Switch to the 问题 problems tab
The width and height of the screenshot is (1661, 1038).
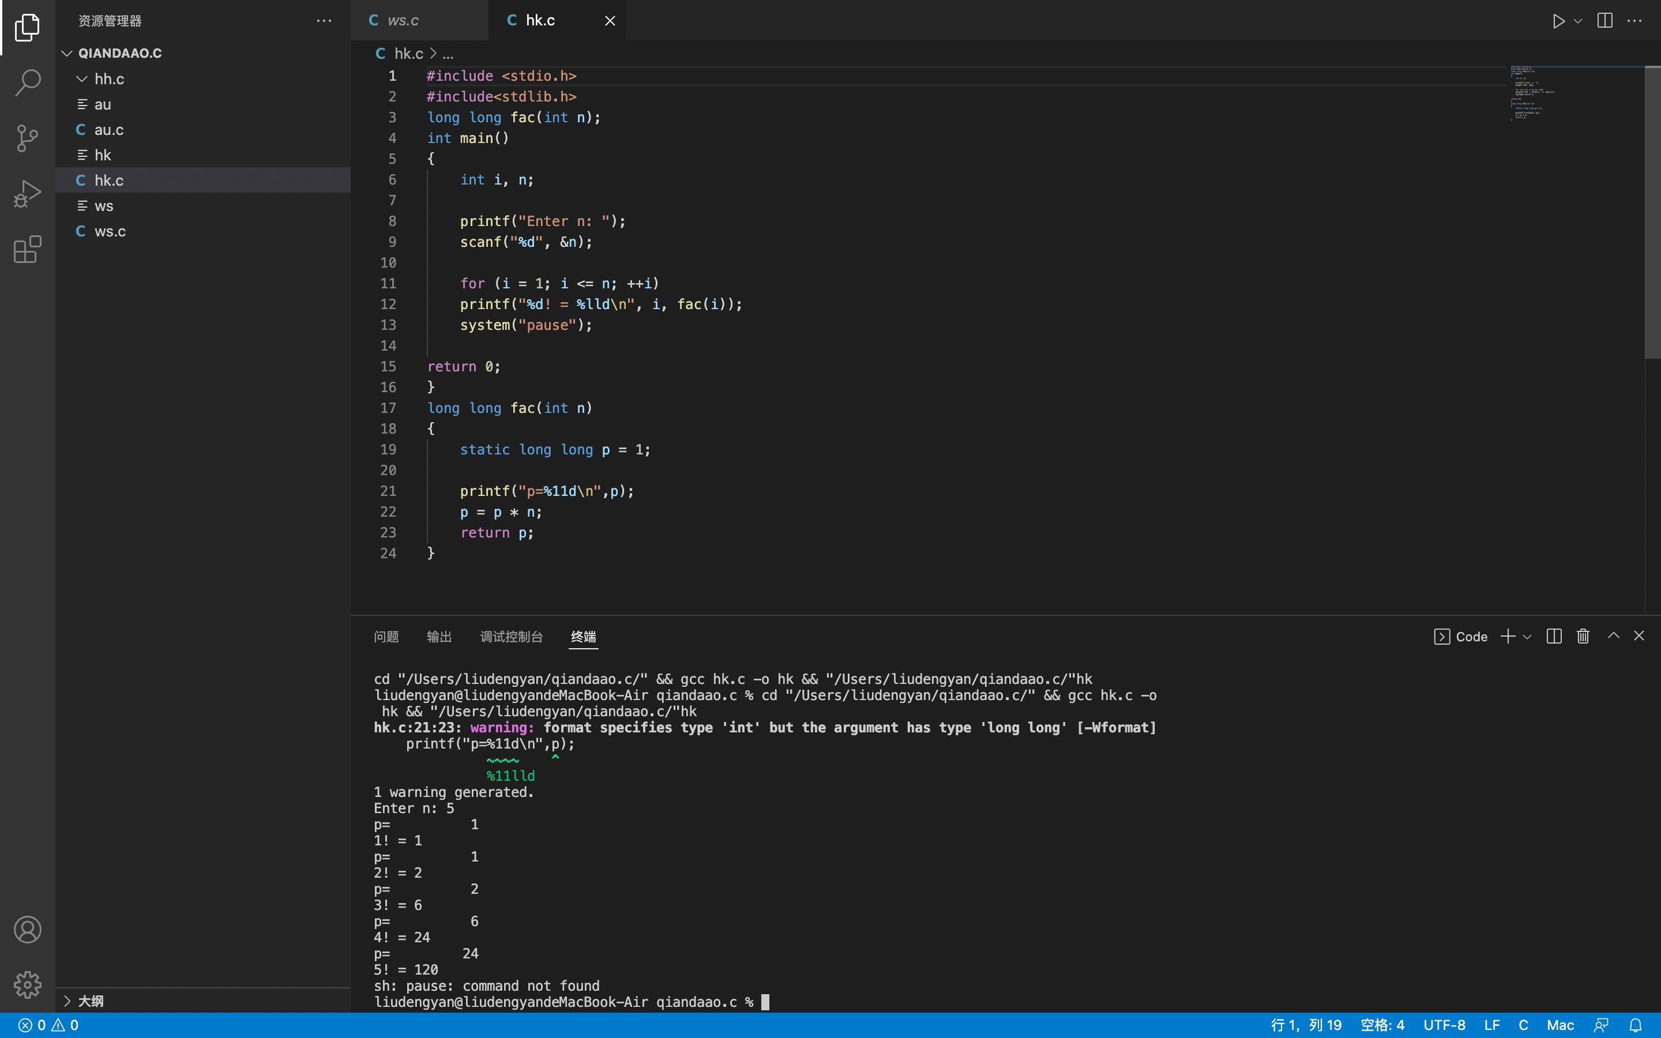386,637
